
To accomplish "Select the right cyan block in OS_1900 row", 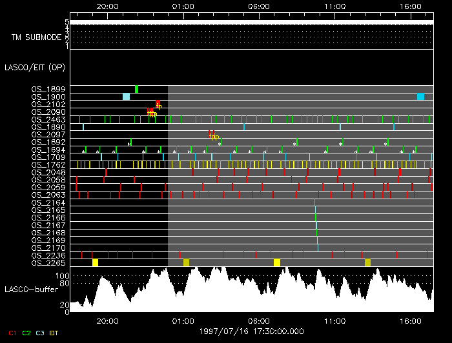I will pos(420,97).
